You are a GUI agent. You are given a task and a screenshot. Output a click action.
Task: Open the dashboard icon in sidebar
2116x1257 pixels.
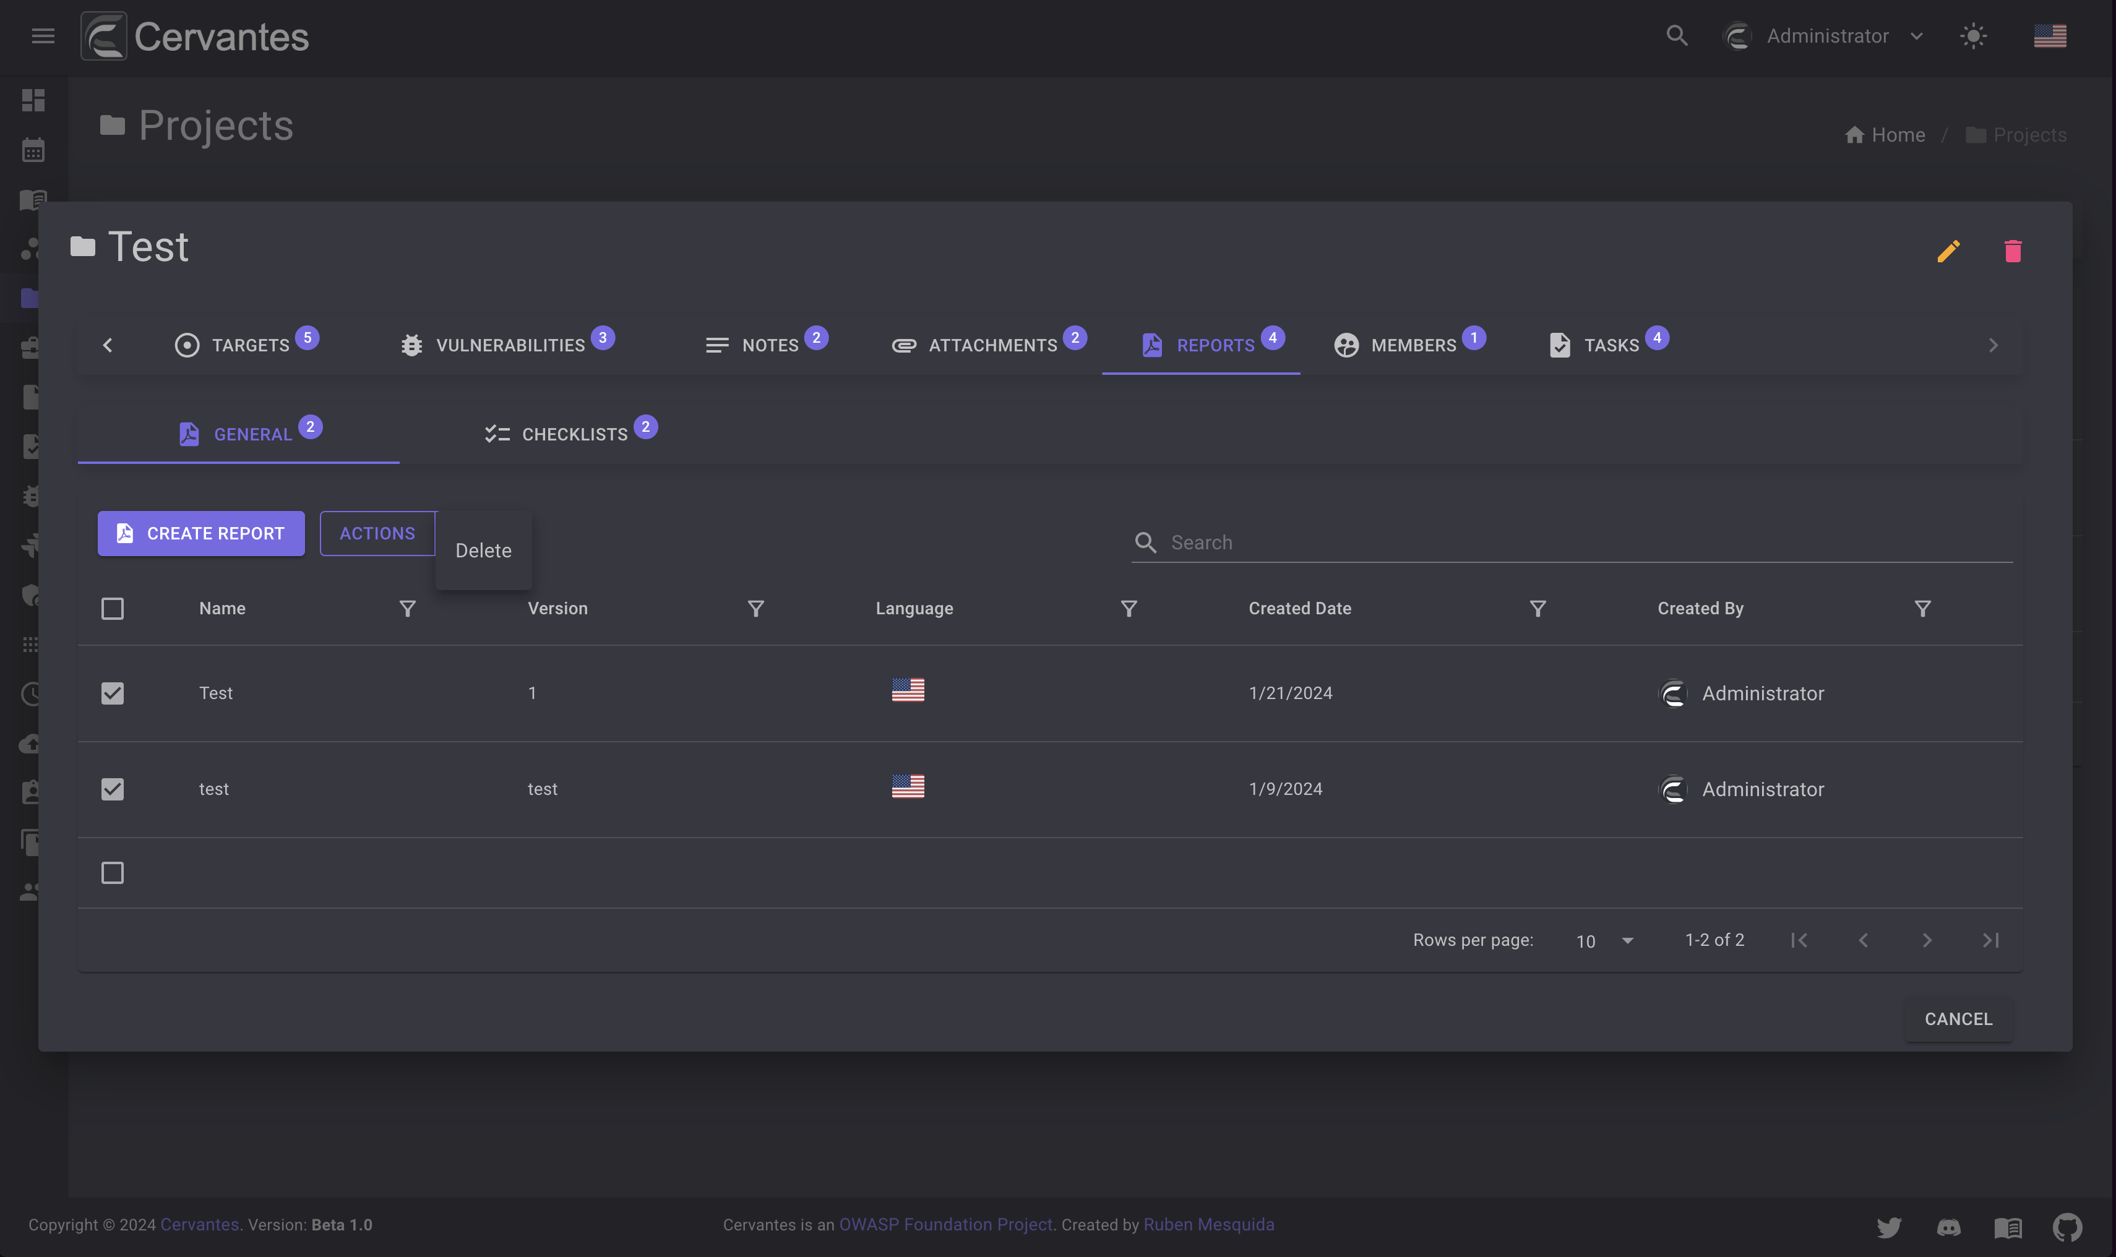33,100
